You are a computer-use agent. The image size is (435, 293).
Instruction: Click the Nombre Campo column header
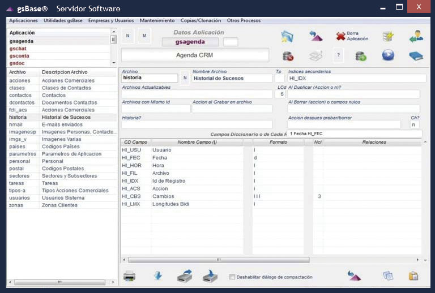tap(197, 142)
